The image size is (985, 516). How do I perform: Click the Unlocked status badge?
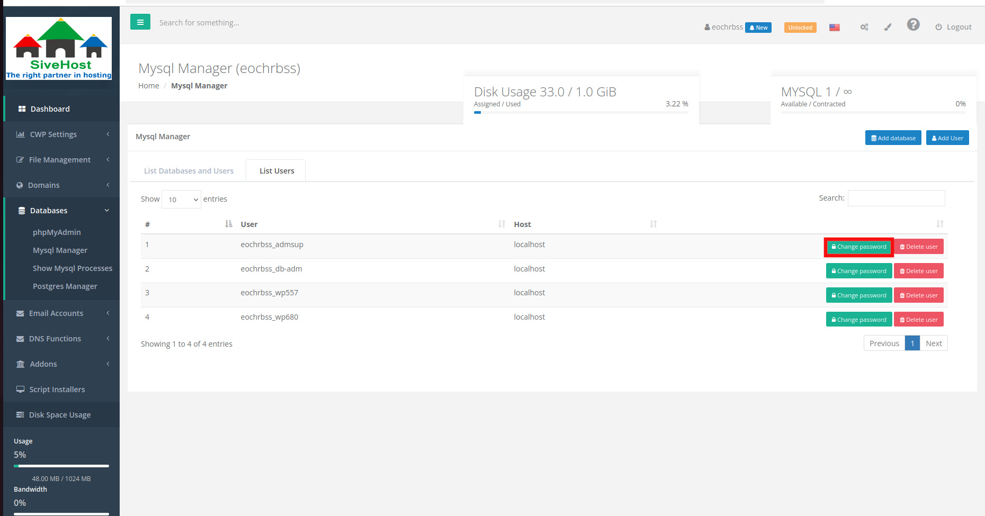[800, 28]
